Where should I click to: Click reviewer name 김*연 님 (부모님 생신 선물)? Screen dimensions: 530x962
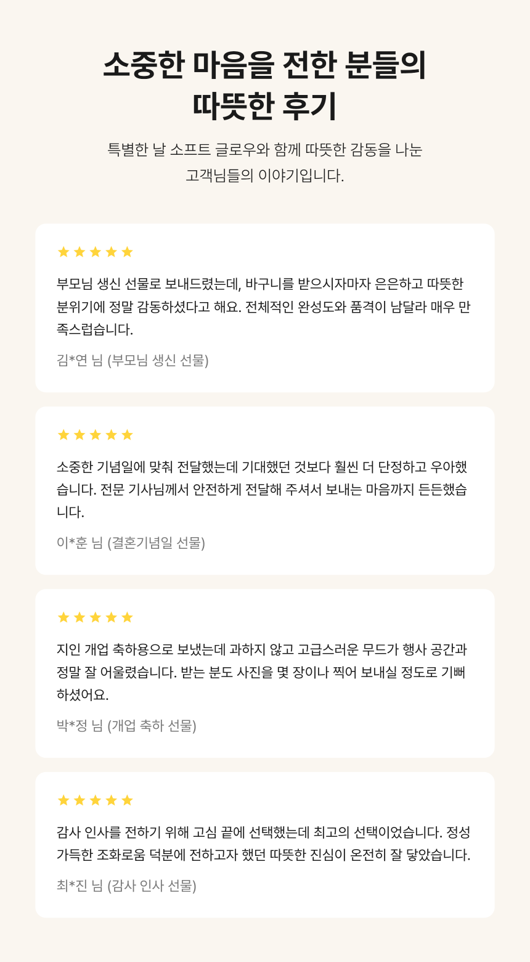pos(132,360)
